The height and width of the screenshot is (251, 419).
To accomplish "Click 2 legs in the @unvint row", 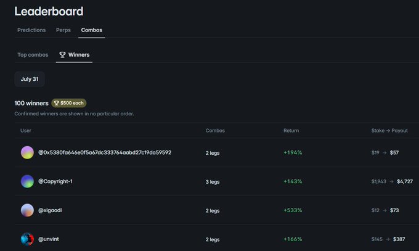I will [213, 240].
